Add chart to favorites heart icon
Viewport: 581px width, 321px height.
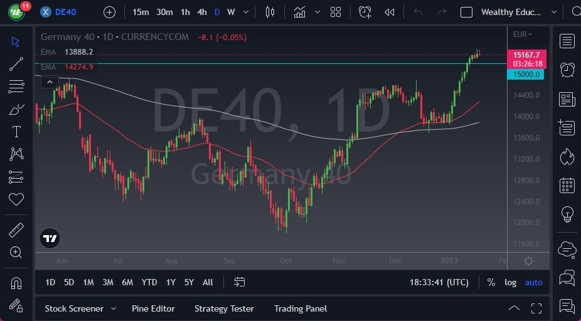pyautogui.click(x=16, y=199)
